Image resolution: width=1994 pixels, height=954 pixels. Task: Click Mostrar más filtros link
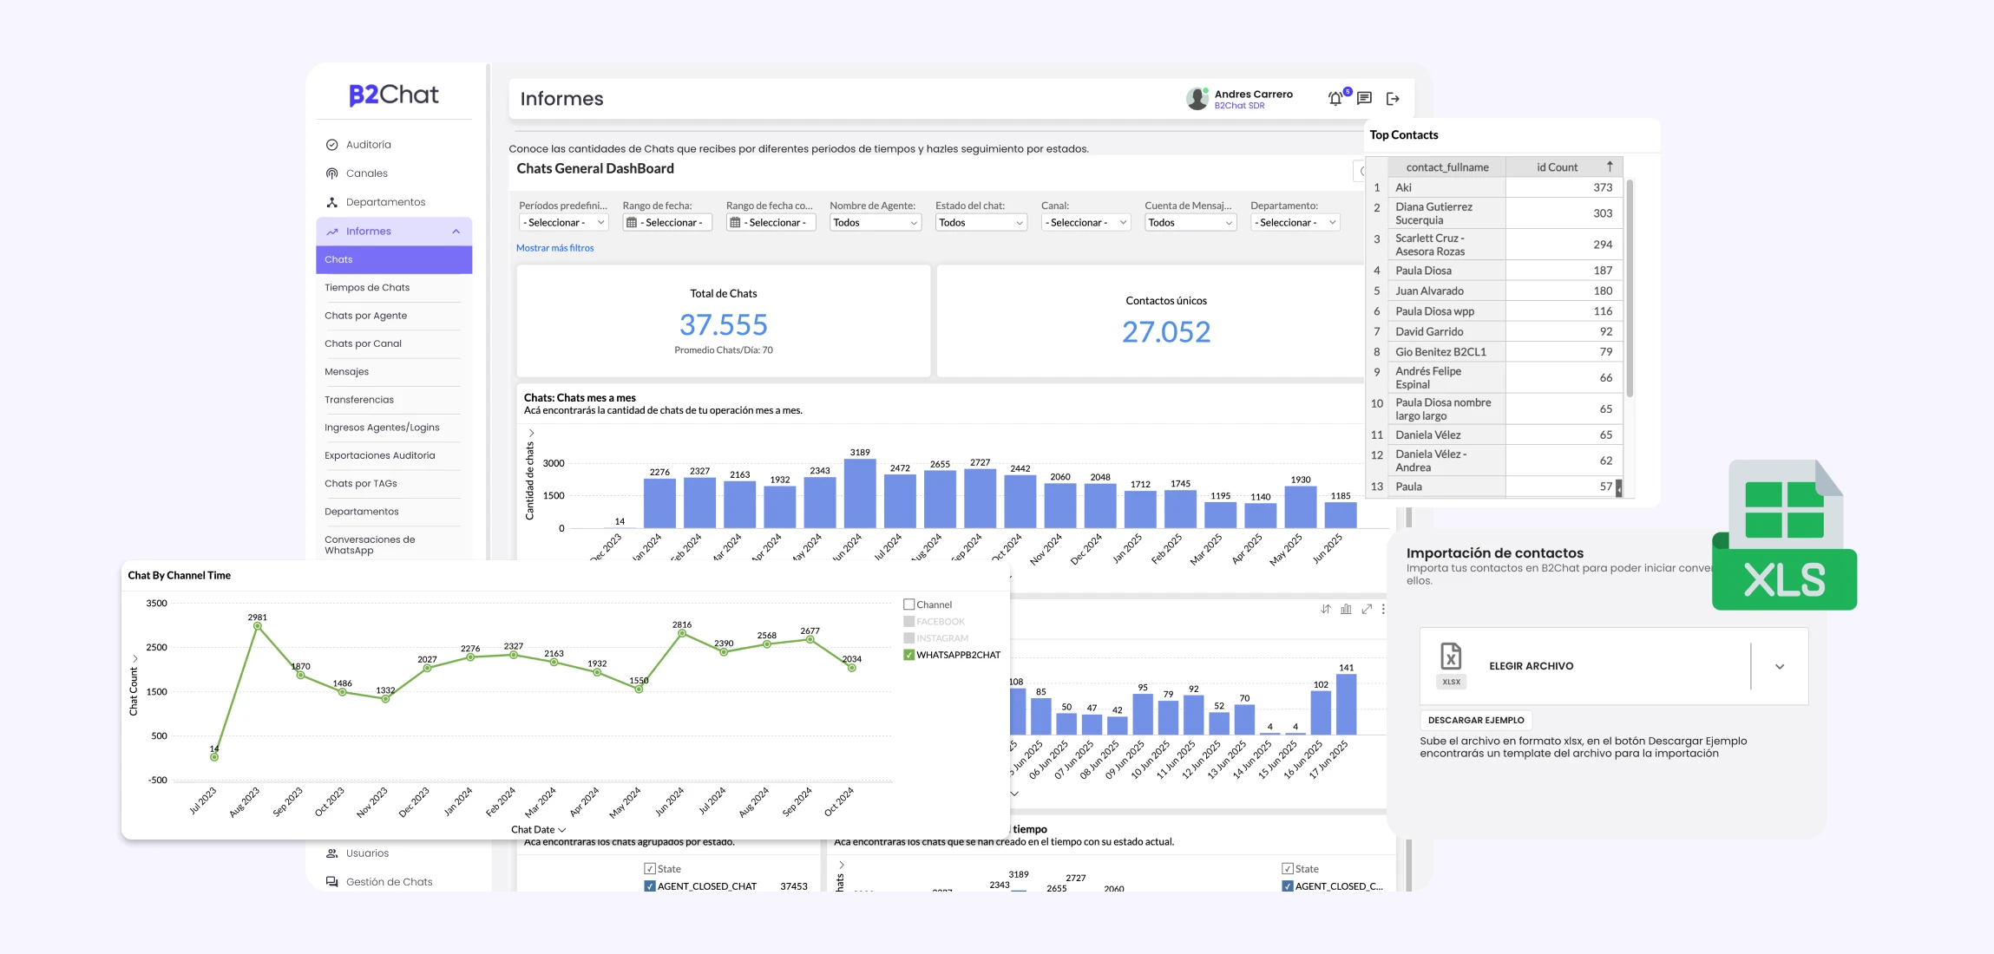555,248
